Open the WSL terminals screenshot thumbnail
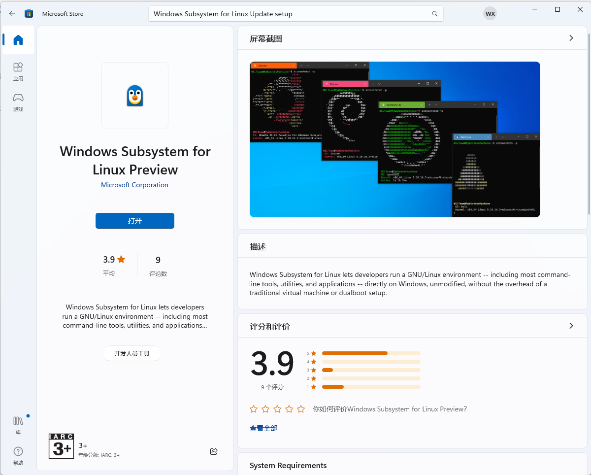This screenshot has width=591, height=475. tap(395, 139)
